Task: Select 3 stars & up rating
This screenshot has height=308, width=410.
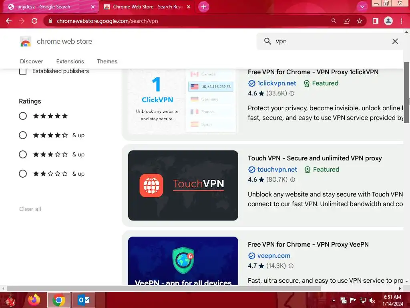Action: coord(23,154)
